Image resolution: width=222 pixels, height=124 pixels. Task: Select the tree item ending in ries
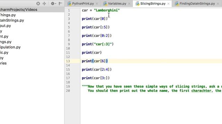pyautogui.click(x=3, y=63)
